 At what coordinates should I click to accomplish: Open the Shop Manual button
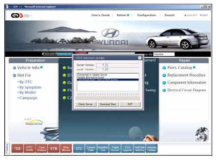click(x=66, y=148)
